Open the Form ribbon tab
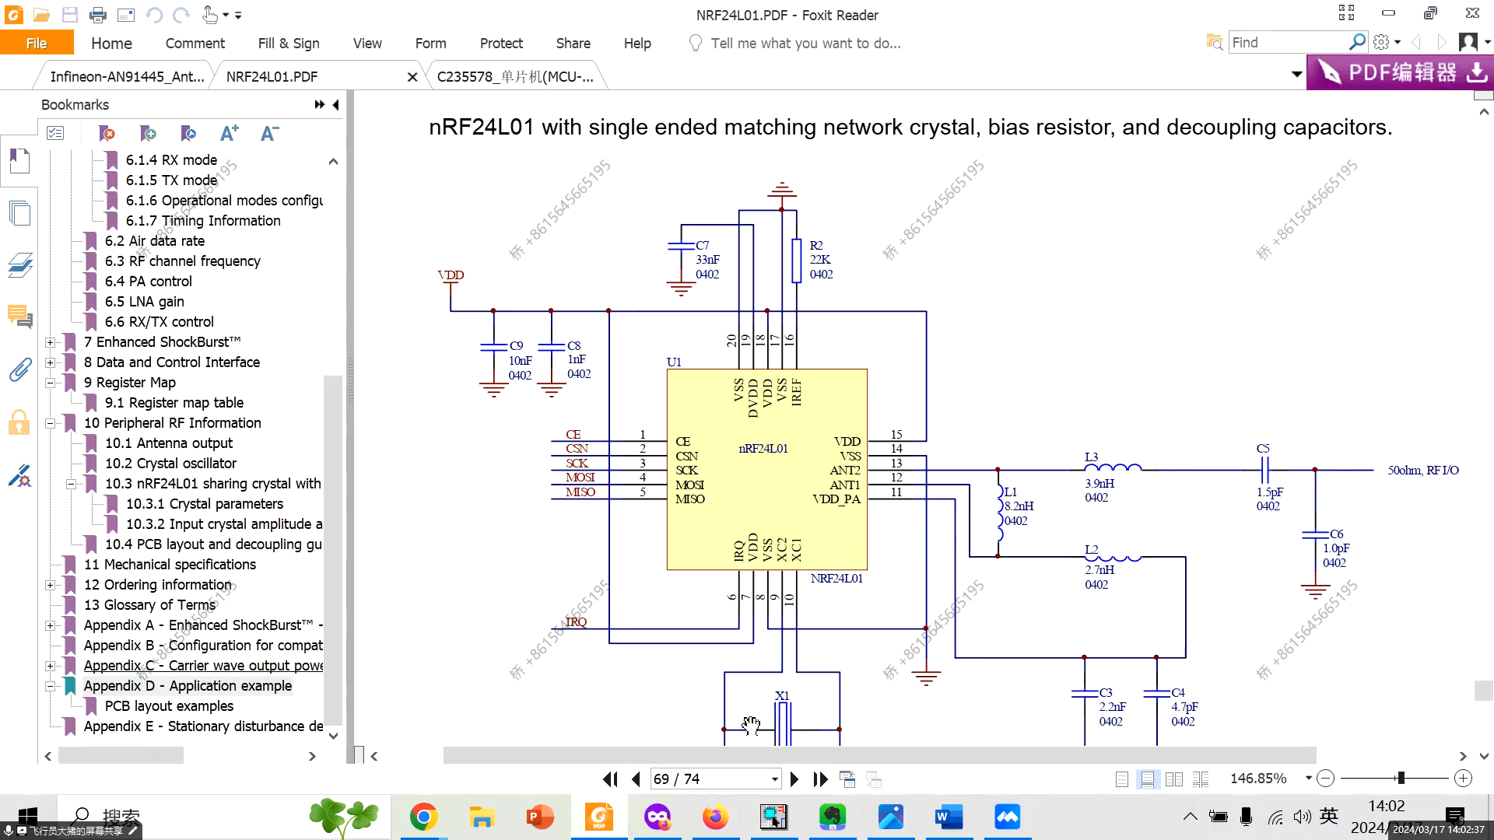The height and width of the screenshot is (840, 1494). tap(430, 43)
